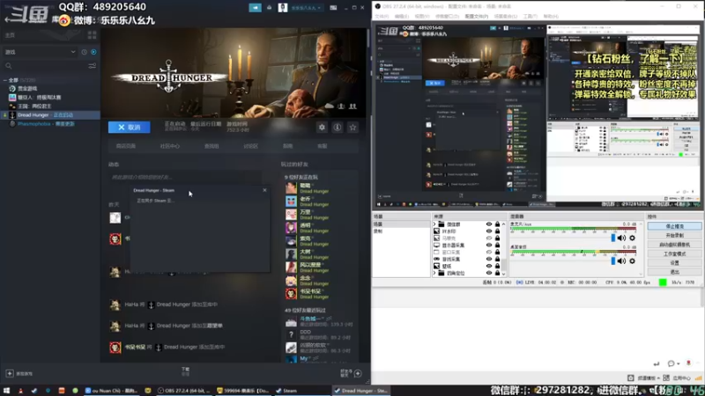Open the Windows Start button

coord(6,391)
